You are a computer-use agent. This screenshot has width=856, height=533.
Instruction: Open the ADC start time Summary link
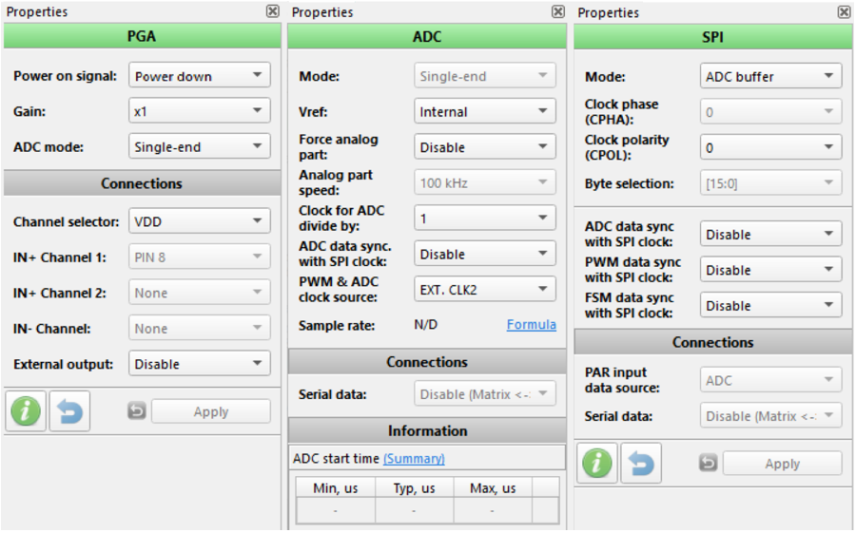(x=414, y=458)
